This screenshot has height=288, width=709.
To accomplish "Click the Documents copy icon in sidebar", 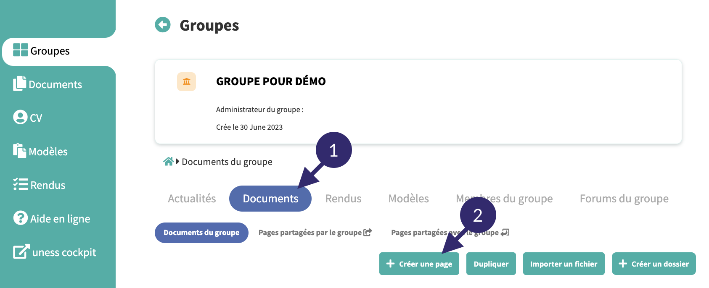I will (19, 84).
